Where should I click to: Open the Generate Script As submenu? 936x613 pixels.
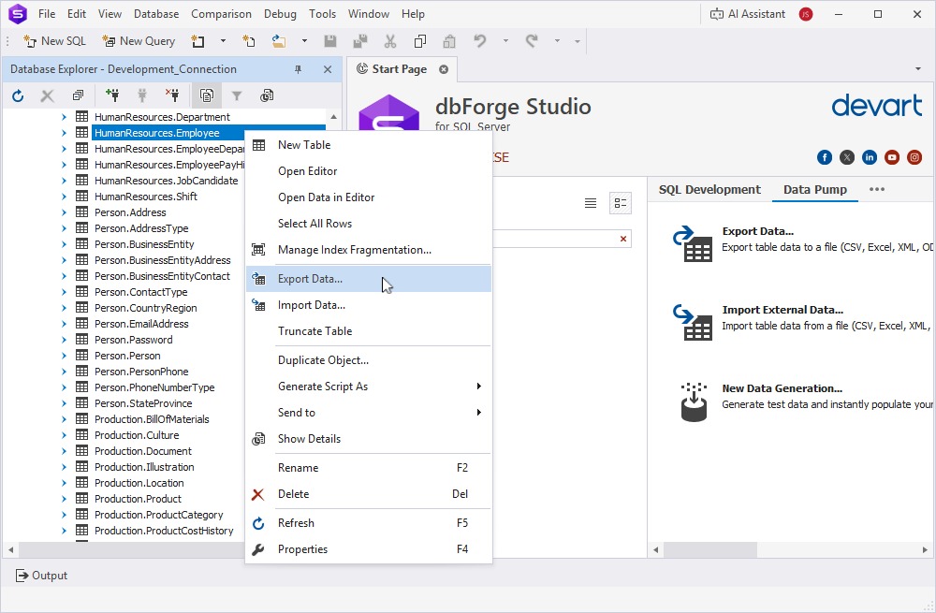click(x=368, y=387)
